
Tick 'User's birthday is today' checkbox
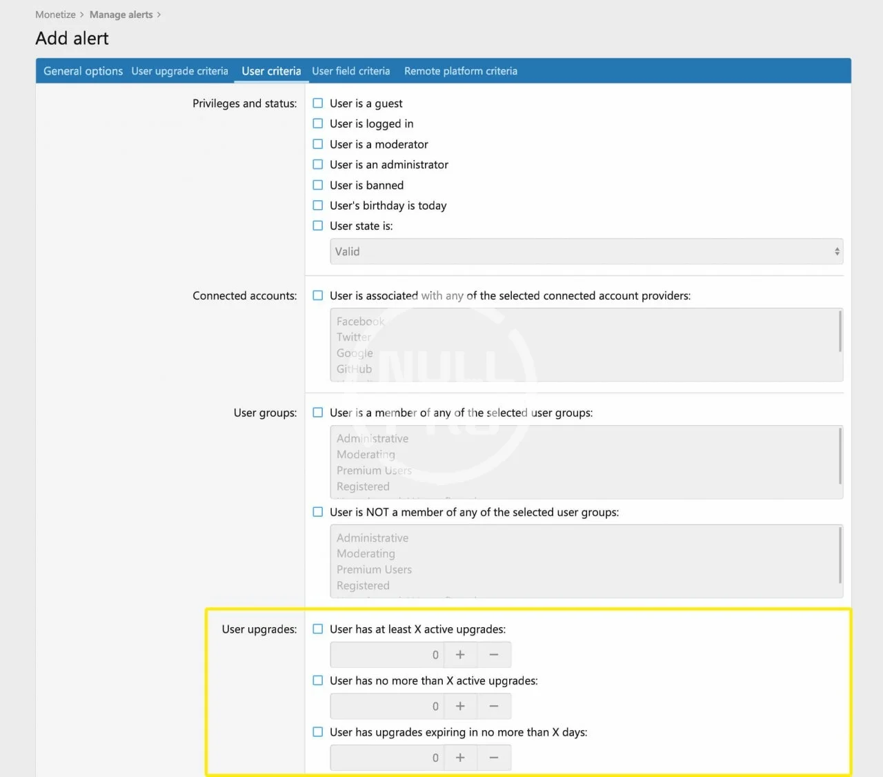click(318, 206)
